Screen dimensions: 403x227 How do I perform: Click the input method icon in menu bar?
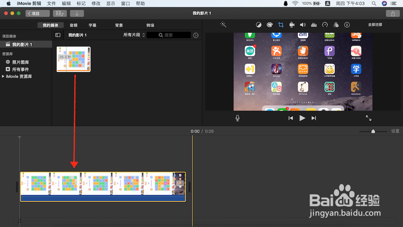pos(327,3)
